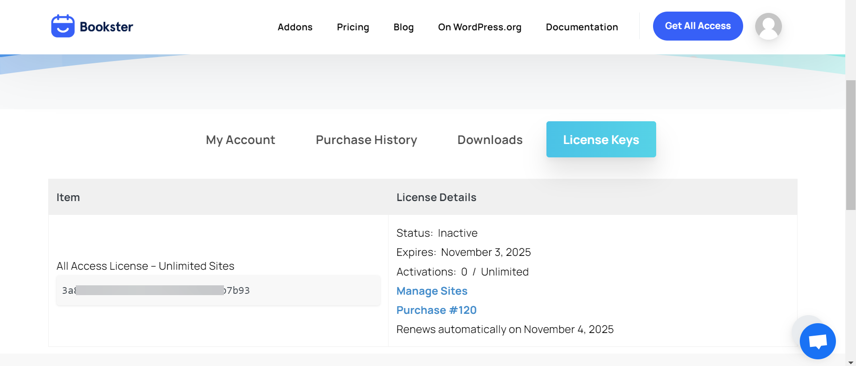Open the live chat bubble
The height and width of the screenshot is (366, 856).
tap(817, 341)
